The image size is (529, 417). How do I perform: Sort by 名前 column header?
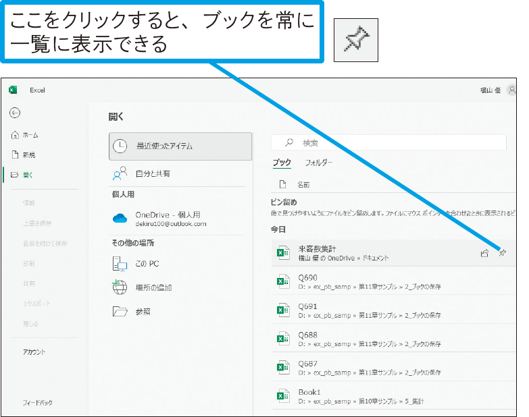click(303, 185)
